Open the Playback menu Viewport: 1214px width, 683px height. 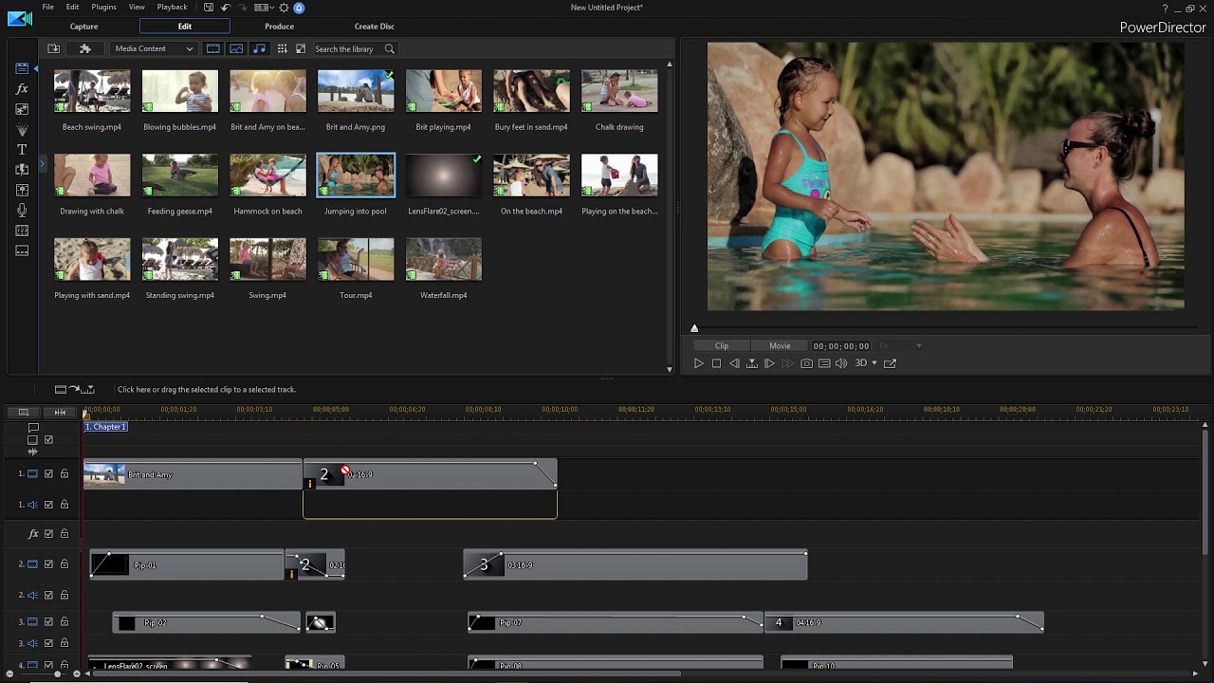172,7
